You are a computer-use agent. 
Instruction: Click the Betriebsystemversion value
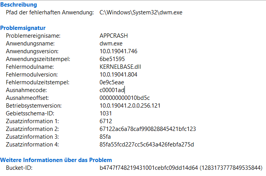[x=130, y=106]
